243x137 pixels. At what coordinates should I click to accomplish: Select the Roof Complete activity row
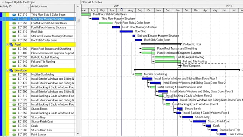(x=42, y=66)
